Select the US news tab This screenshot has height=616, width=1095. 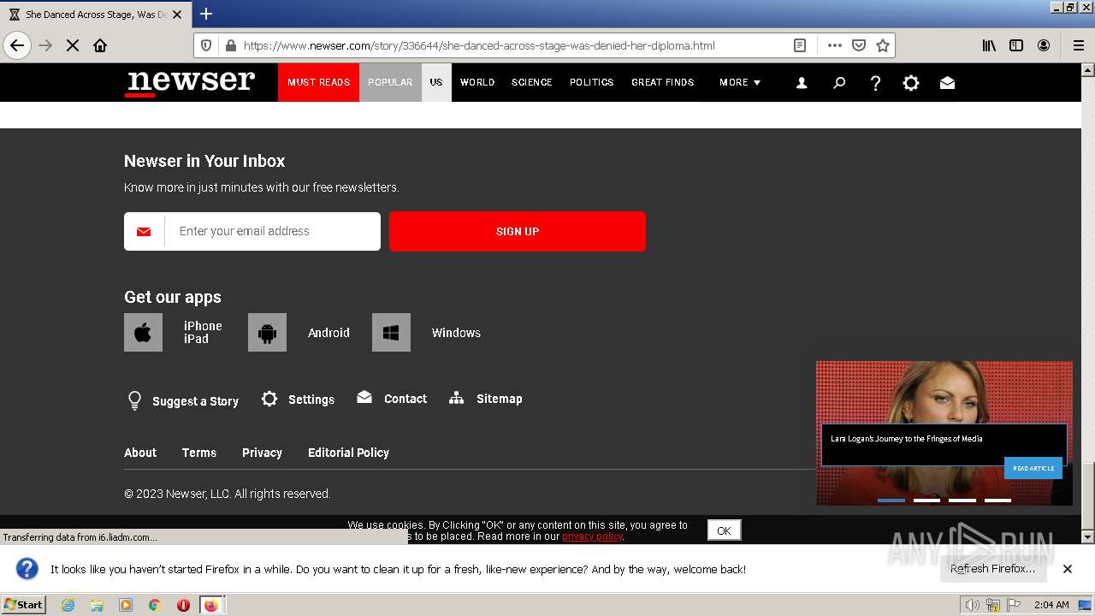click(x=436, y=83)
